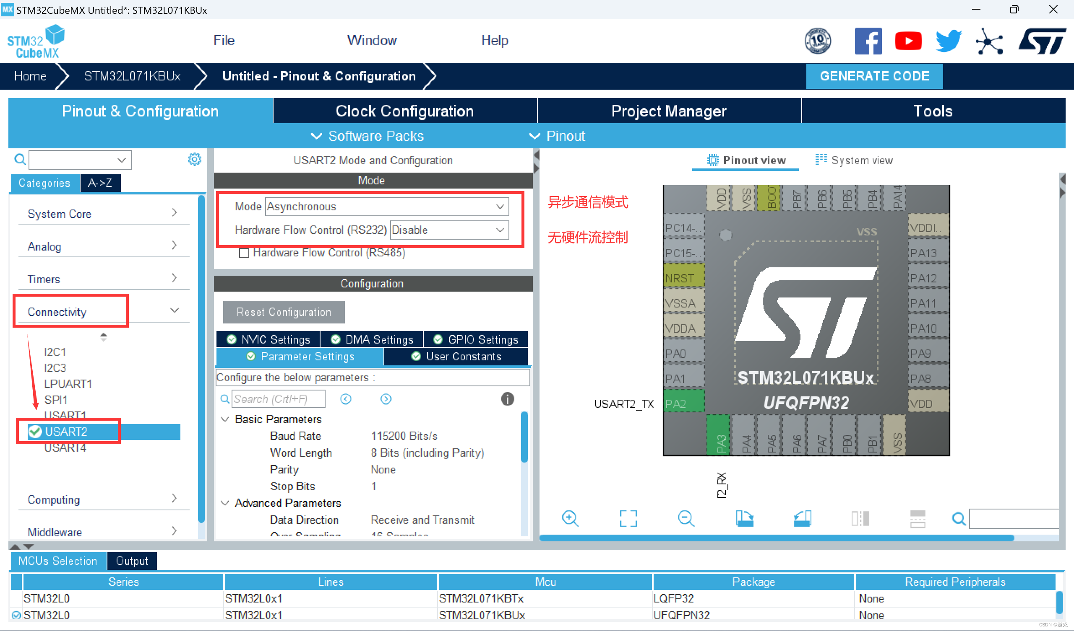Click the vertical split view icon

860,519
